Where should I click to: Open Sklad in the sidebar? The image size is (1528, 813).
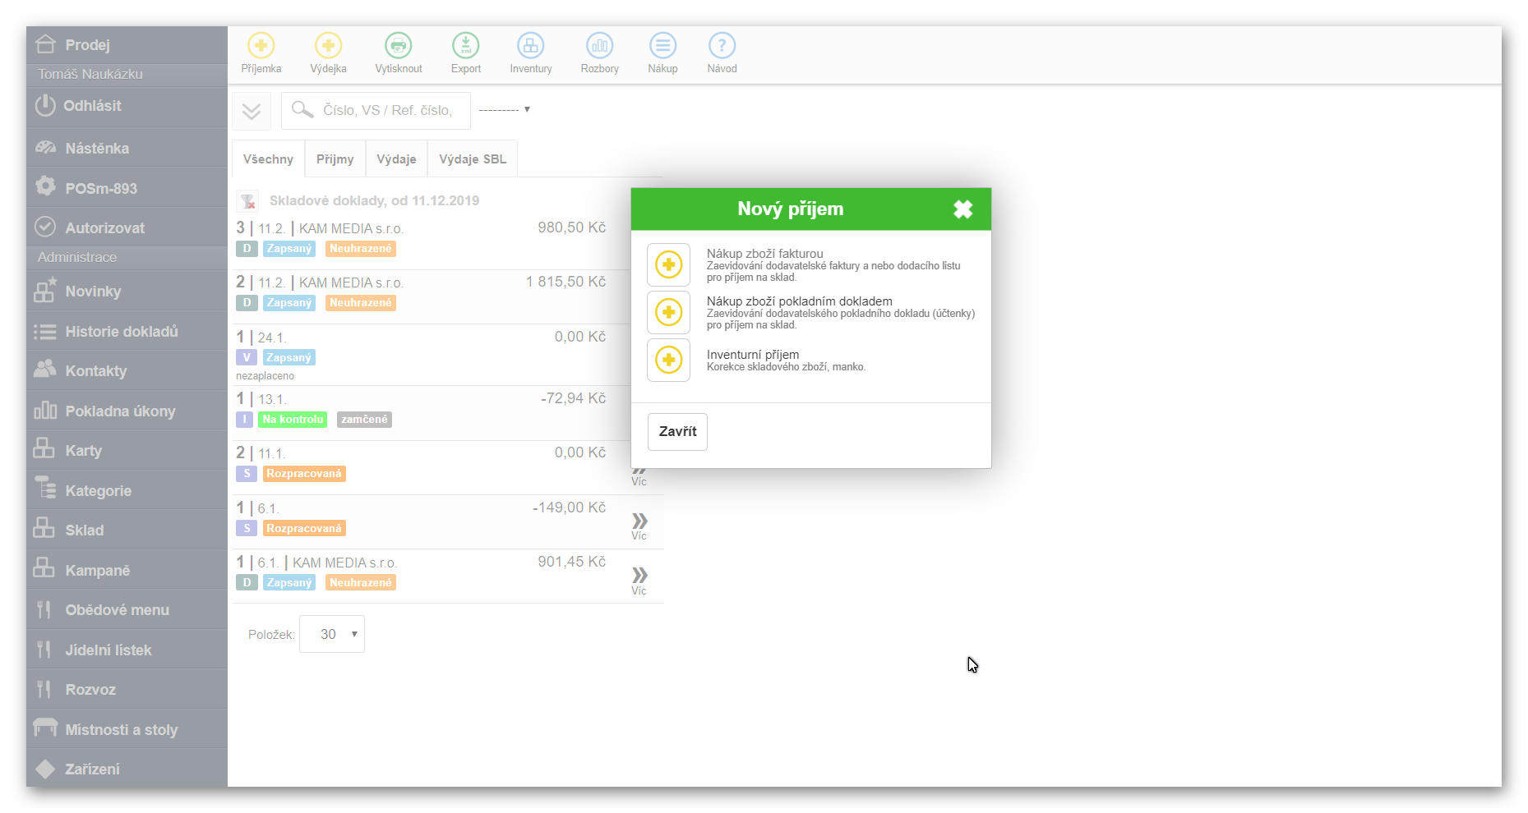click(x=85, y=531)
